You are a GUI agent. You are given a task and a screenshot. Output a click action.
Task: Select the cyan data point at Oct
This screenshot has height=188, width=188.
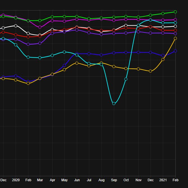(x=126, y=79)
